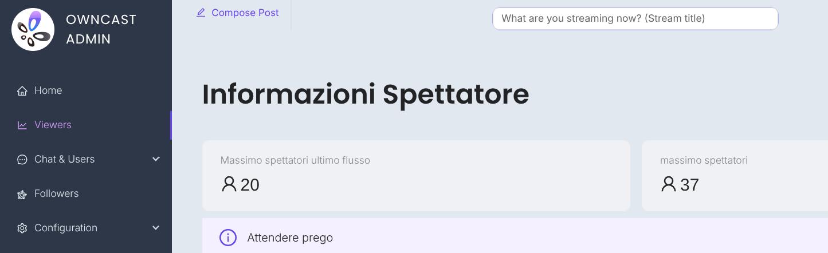Screen dimensions: 828x253
Task: Focus the stream title input field
Action: pyautogui.click(x=635, y=18)
